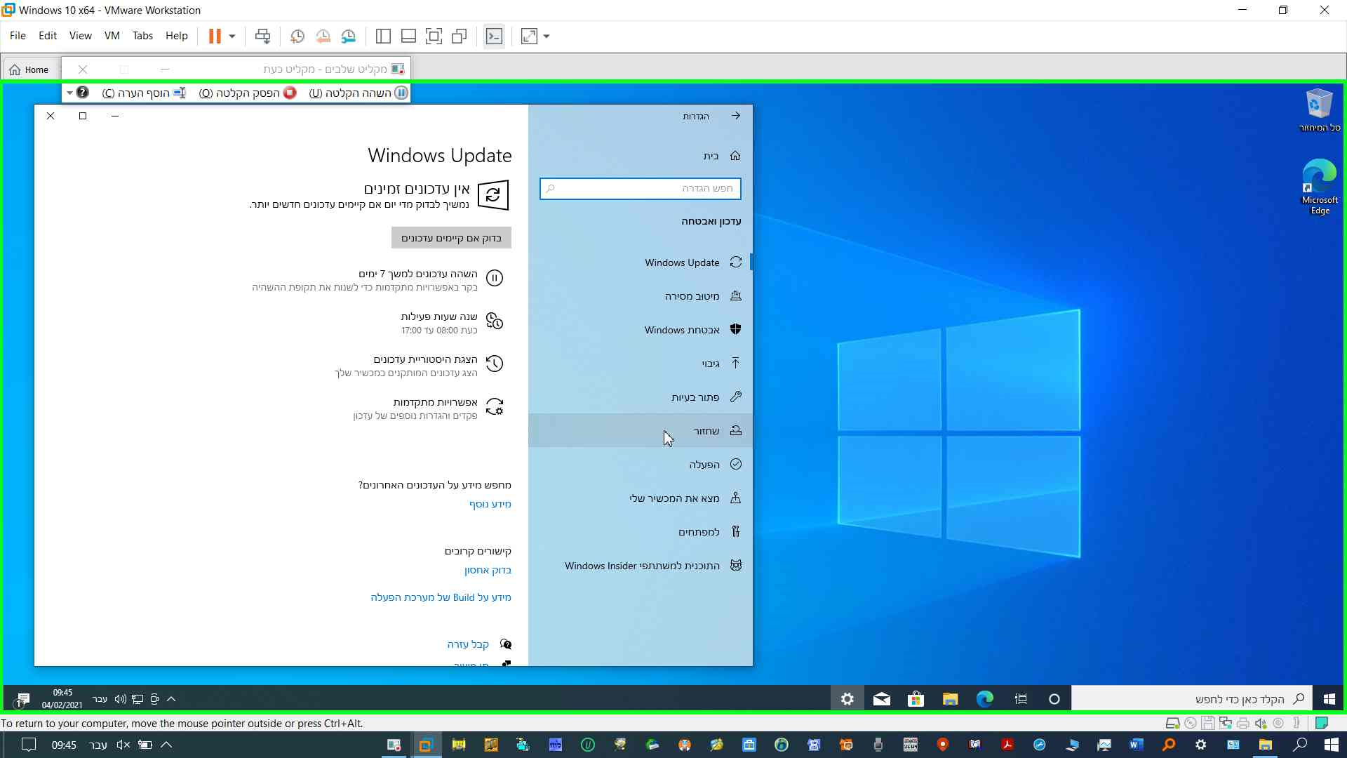
Task: Click עדכון ואבטחה (Update & Security) tab
Action: pyautogui.click(x=711, y=220)
